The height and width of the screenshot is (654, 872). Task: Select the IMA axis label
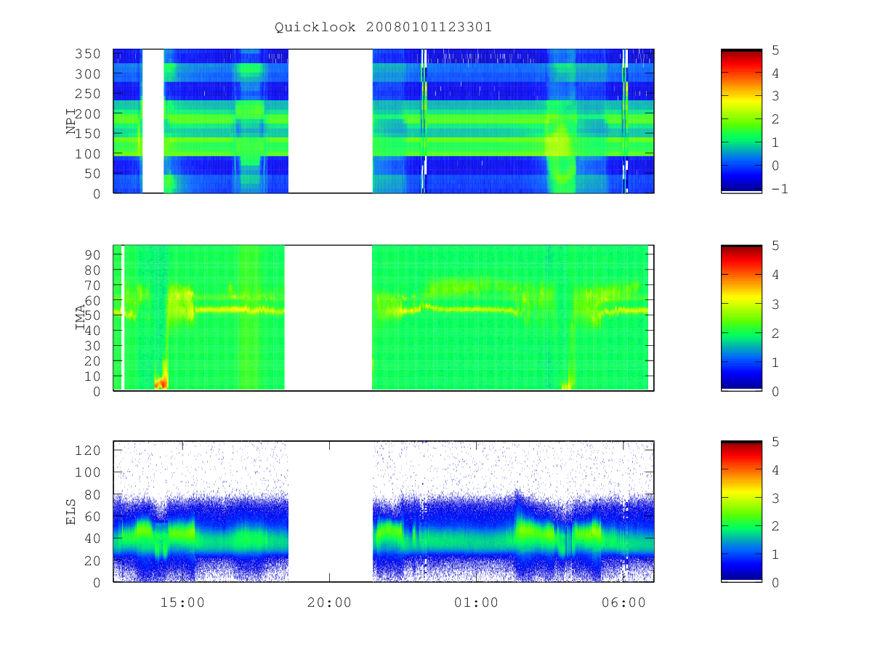(81, 318)
